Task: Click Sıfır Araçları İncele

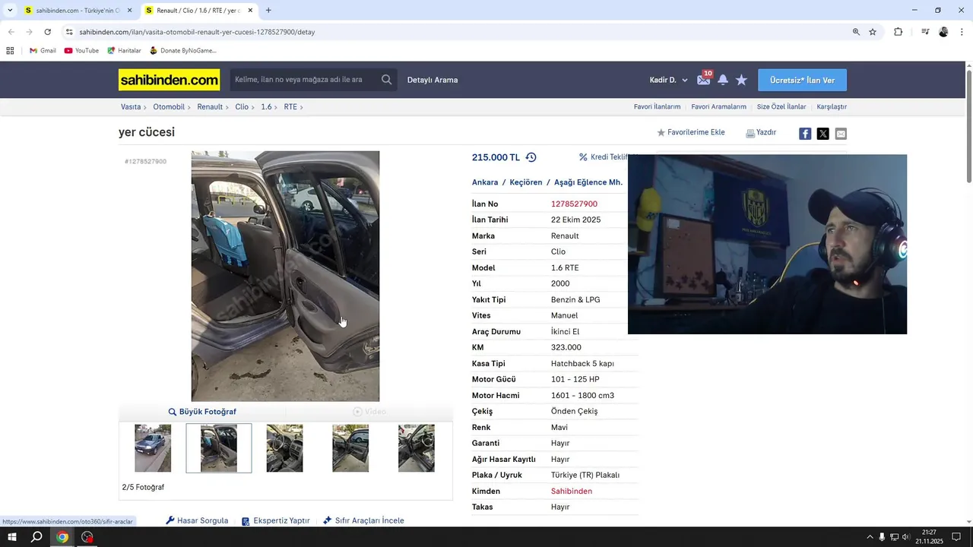Action: coord(363,520)
